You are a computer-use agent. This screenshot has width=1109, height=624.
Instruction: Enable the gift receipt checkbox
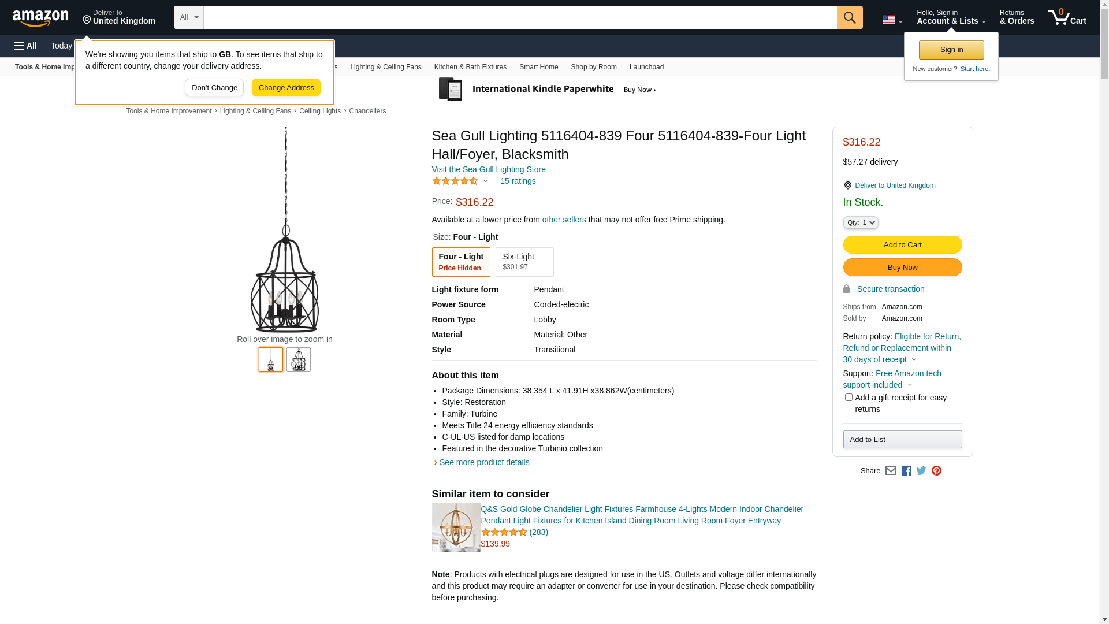[x=849, y=398]
